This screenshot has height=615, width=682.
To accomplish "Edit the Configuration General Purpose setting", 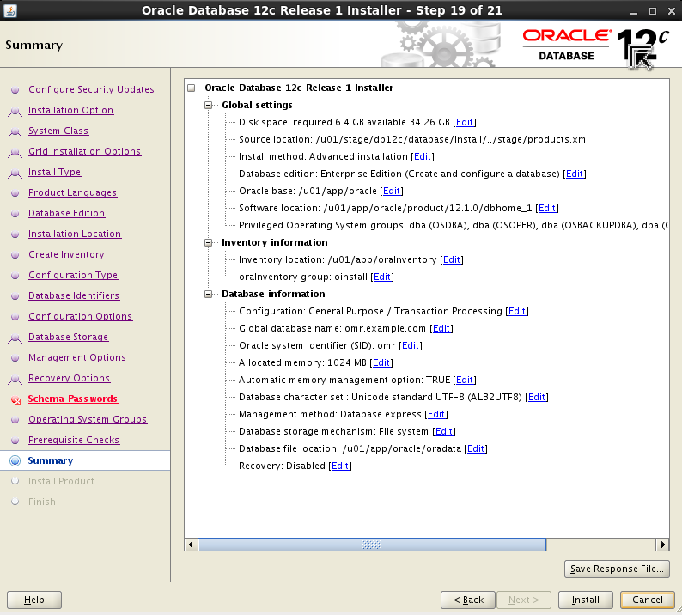I will pos(517,311).
